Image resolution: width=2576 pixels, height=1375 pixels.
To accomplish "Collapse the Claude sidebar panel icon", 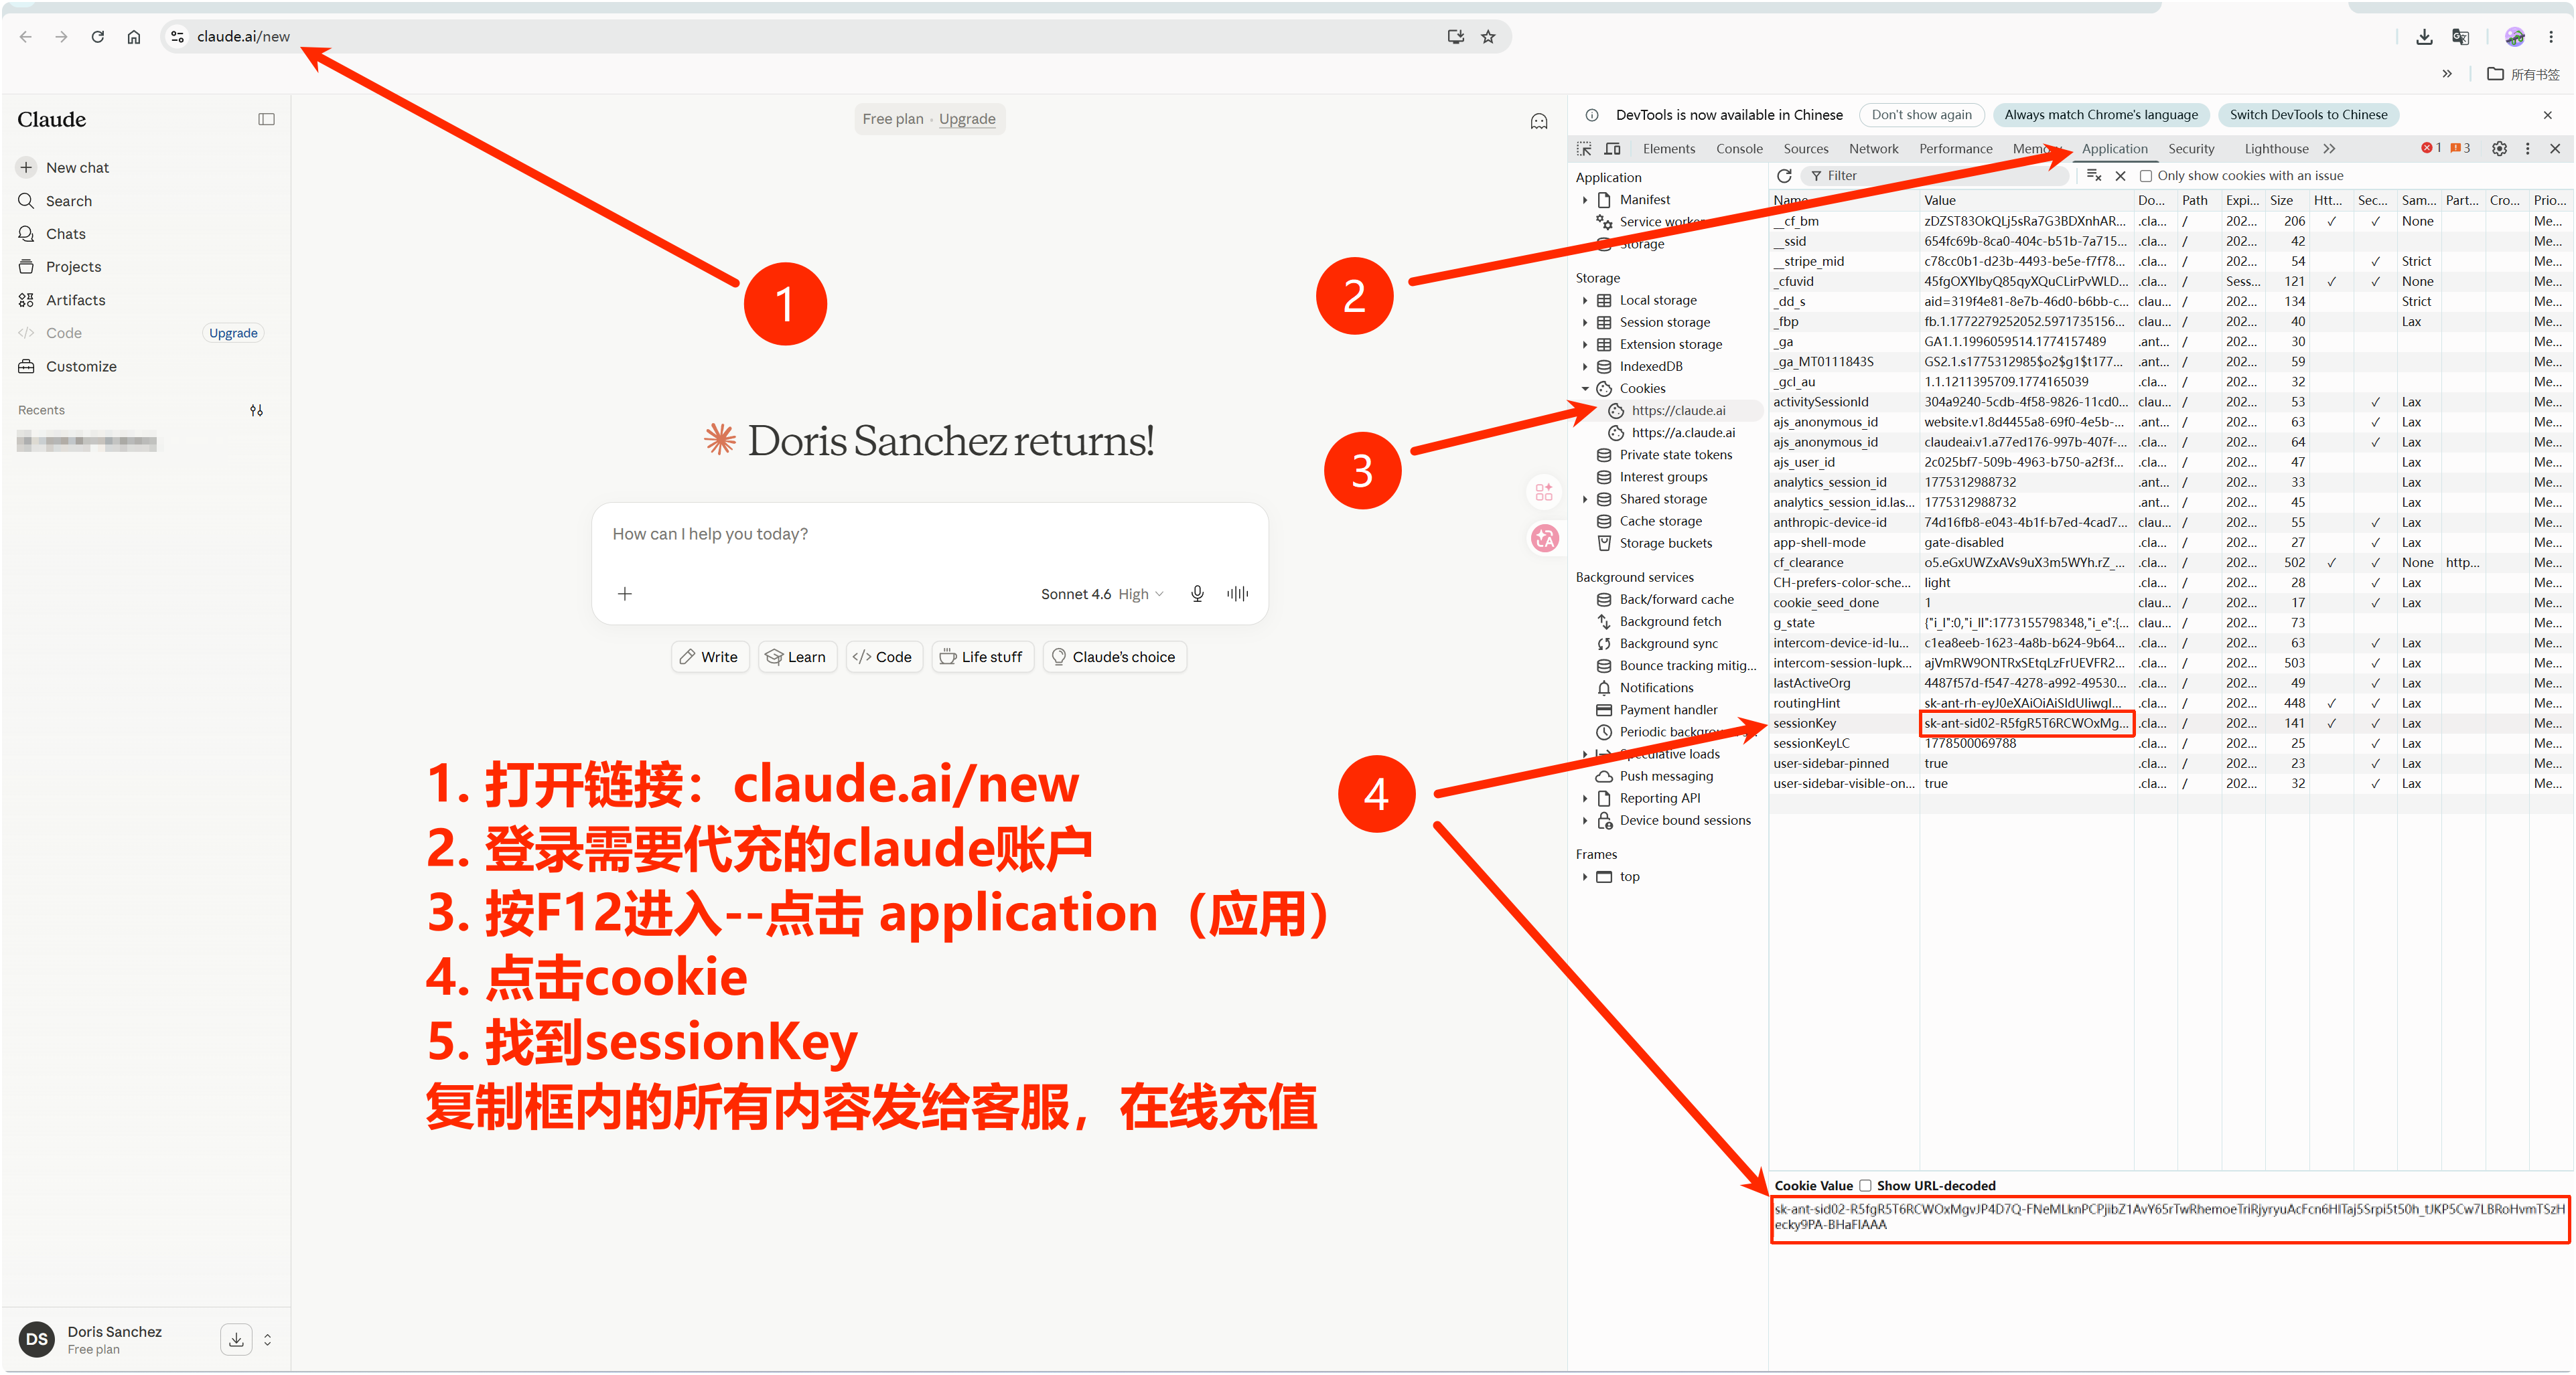I will tap(266, 120).
